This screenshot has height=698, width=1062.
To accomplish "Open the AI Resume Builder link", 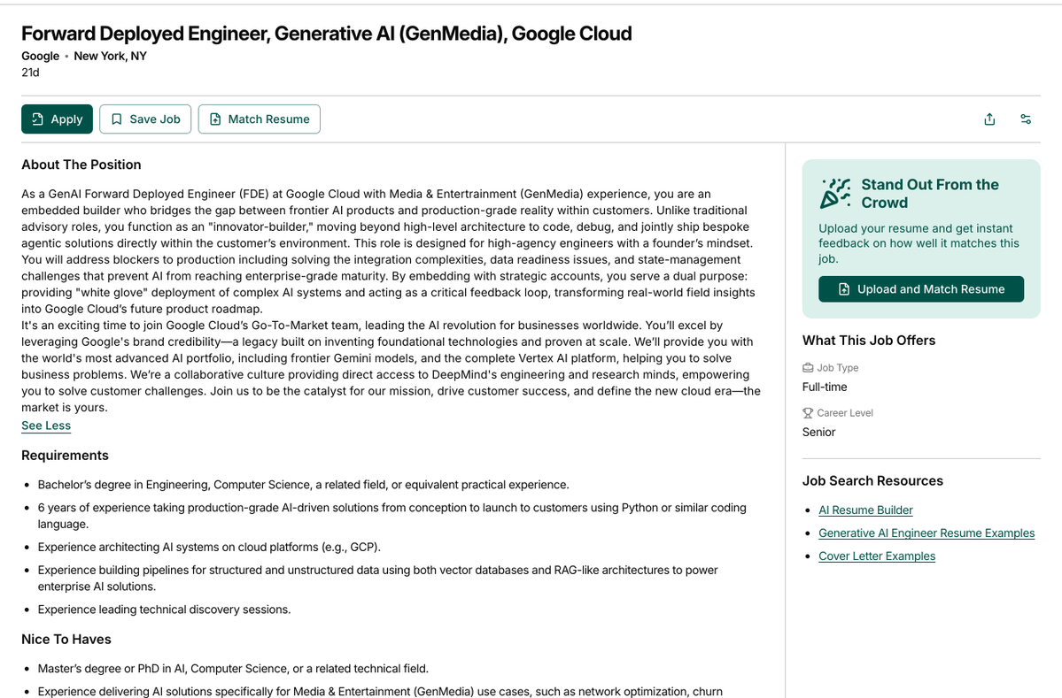I will coord(865,510).
